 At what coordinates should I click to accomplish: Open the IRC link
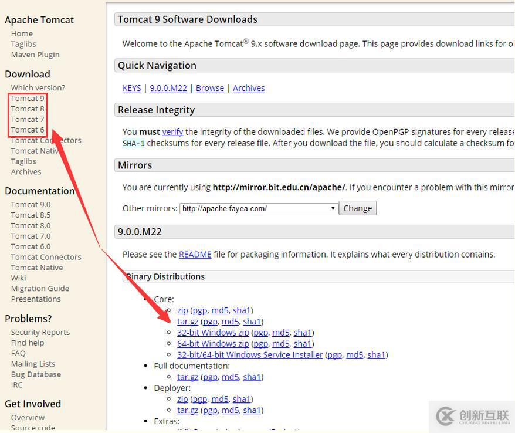tap(16, 385)
